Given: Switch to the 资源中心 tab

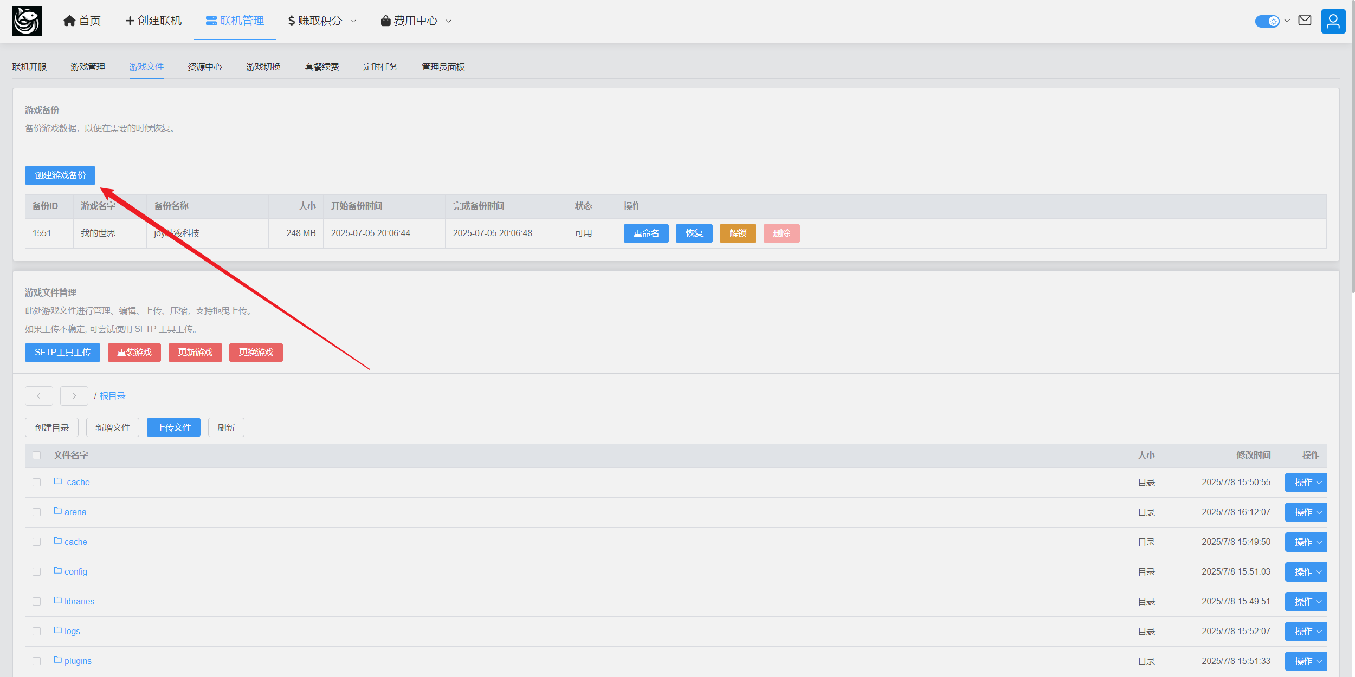Looking at the screenshot, I should (x=205, y=67).
